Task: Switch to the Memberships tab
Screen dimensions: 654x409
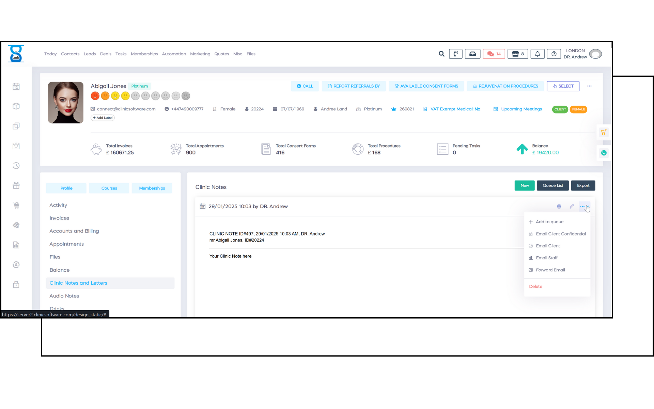Action: (152, 188)
